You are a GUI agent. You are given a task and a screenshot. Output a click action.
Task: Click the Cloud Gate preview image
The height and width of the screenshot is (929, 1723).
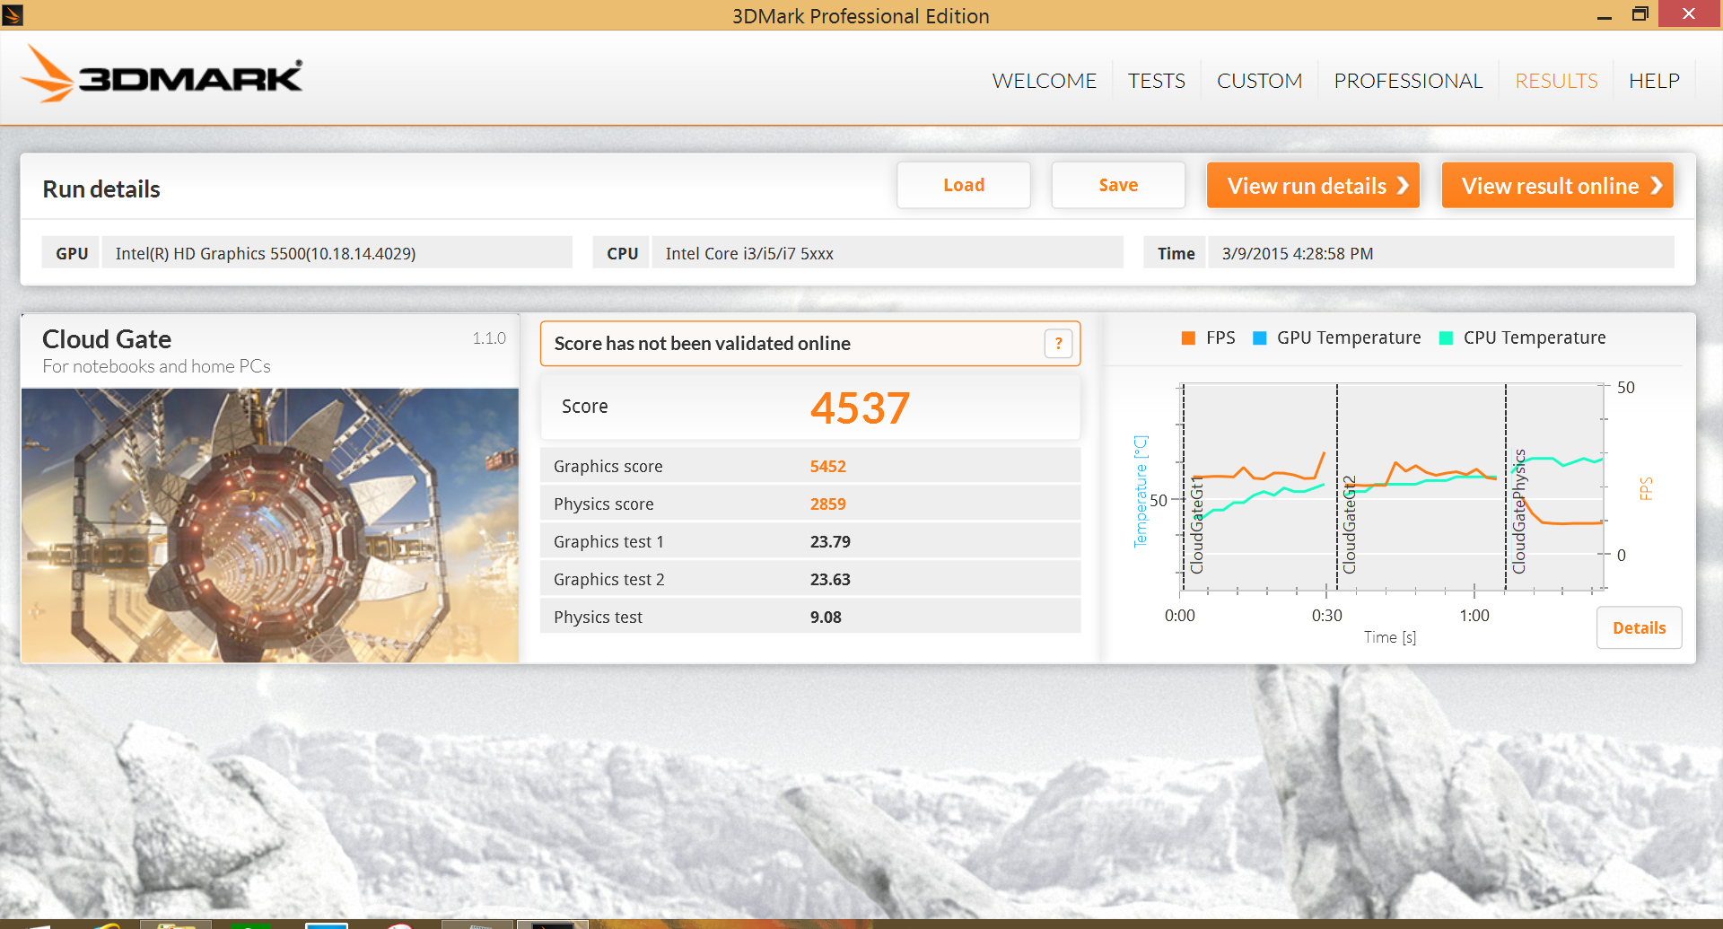[x=270, y=525]
